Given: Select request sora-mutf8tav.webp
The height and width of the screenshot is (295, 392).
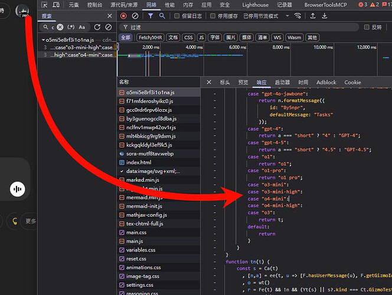Looking at the screenshot, I should tap(158, 153).
